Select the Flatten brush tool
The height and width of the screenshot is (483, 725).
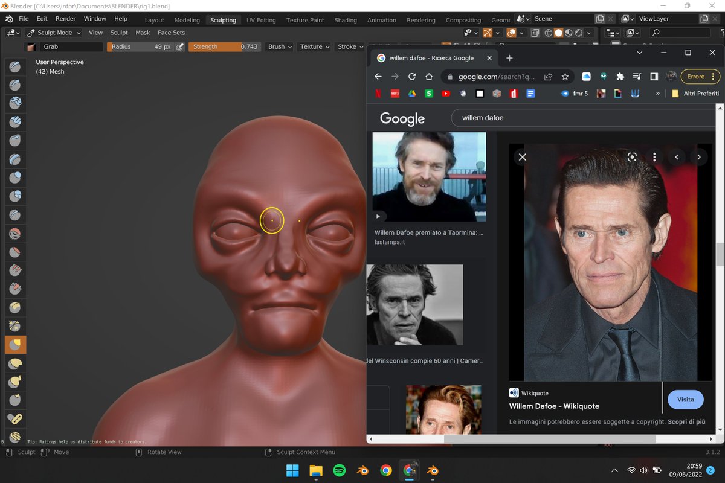15,252
